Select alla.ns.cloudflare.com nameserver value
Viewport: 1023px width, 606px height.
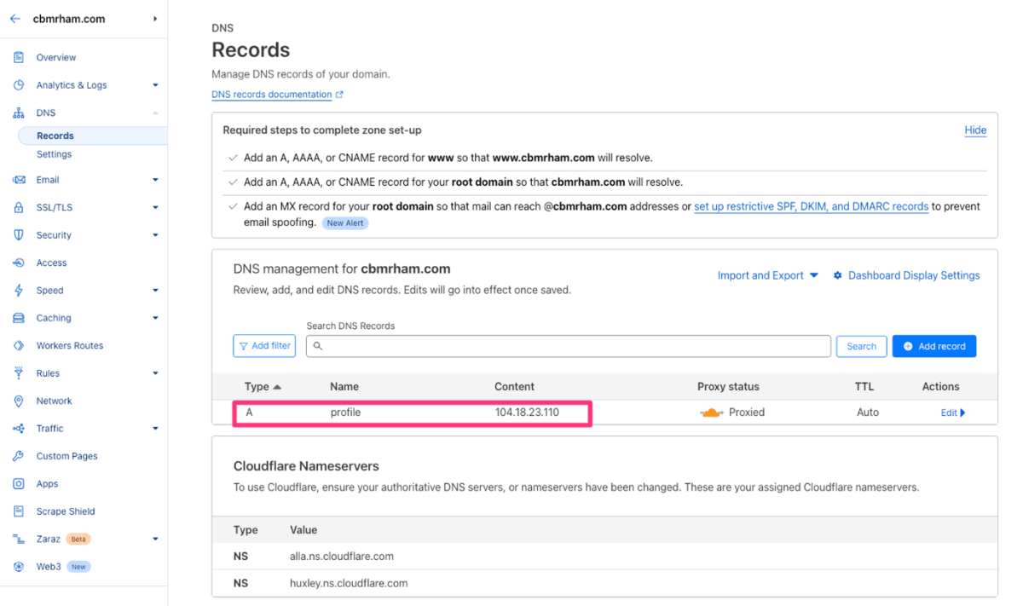342,557
